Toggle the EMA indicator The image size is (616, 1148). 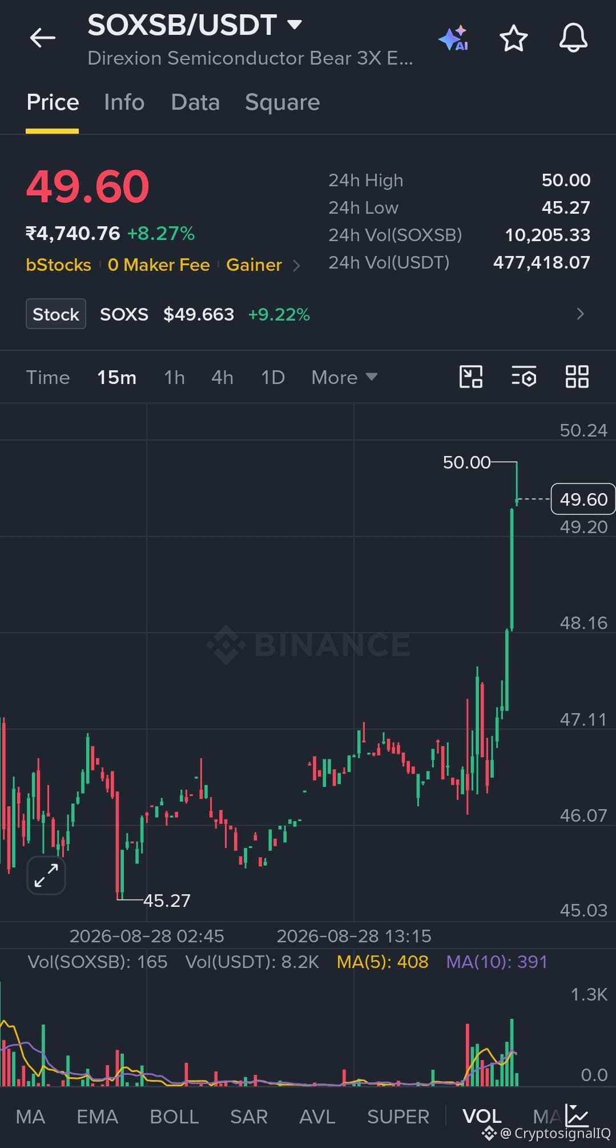[97, 1117]
